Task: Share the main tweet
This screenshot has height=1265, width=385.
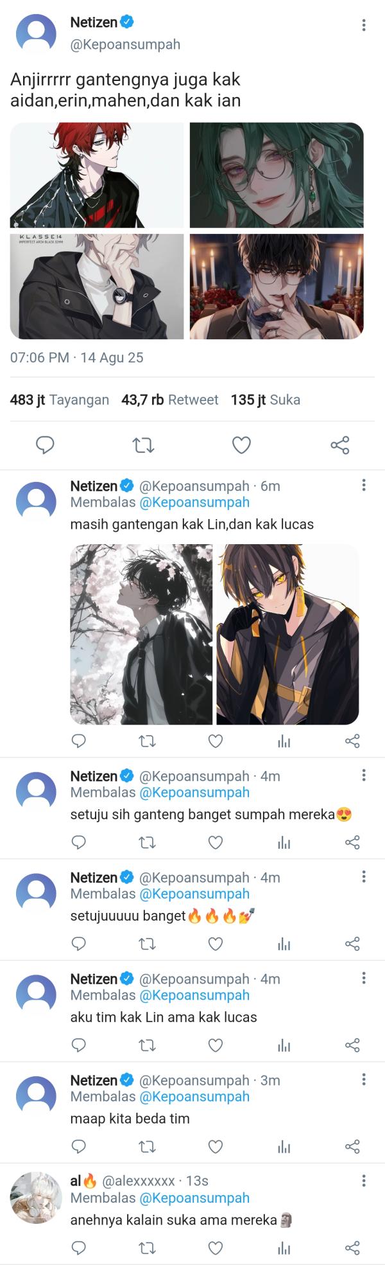Action: coord(341,445)
